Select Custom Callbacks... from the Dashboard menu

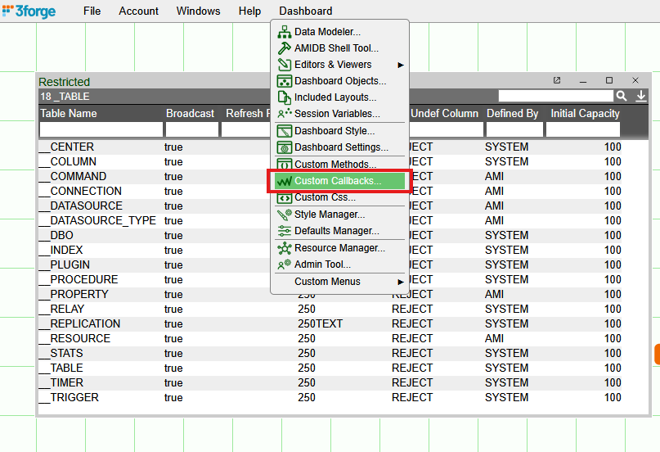(x=337, y=181)
